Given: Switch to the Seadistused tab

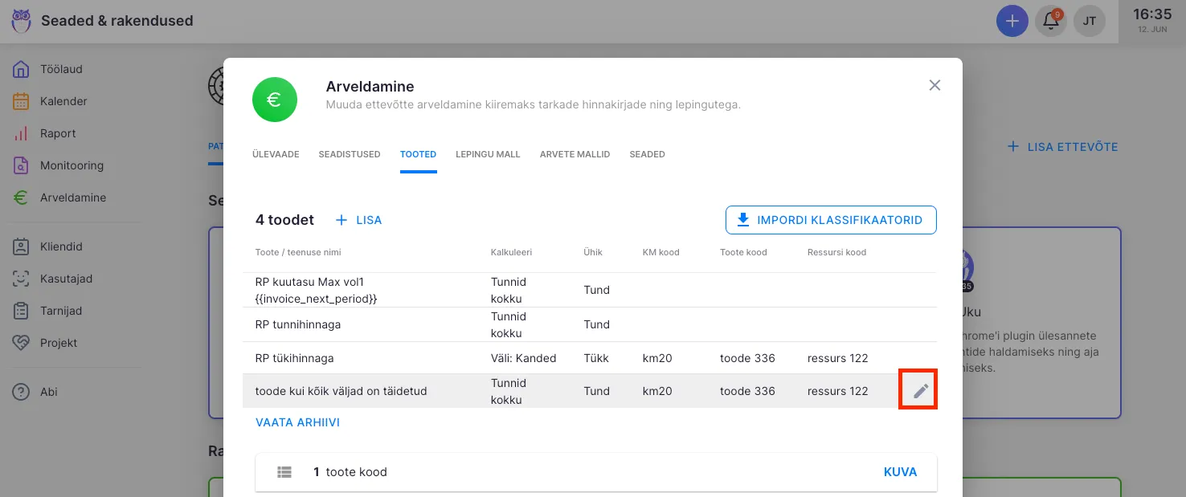Looking at the screenshot, I should 350,154.
